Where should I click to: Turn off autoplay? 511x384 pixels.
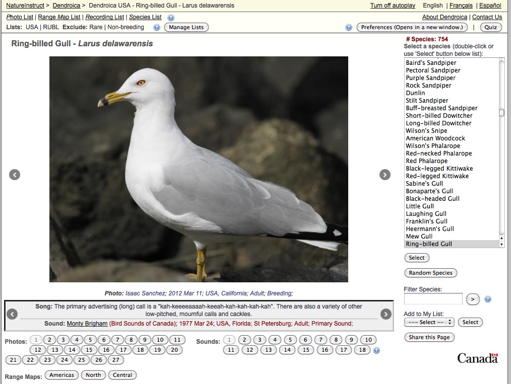(393, 6)
